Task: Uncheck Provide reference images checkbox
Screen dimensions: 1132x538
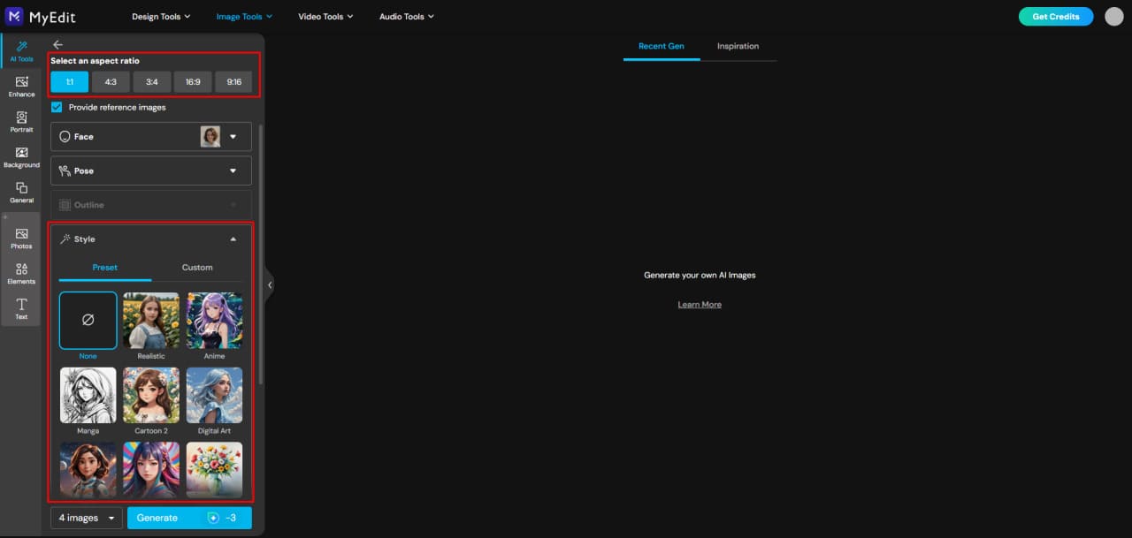Action: 57,107
